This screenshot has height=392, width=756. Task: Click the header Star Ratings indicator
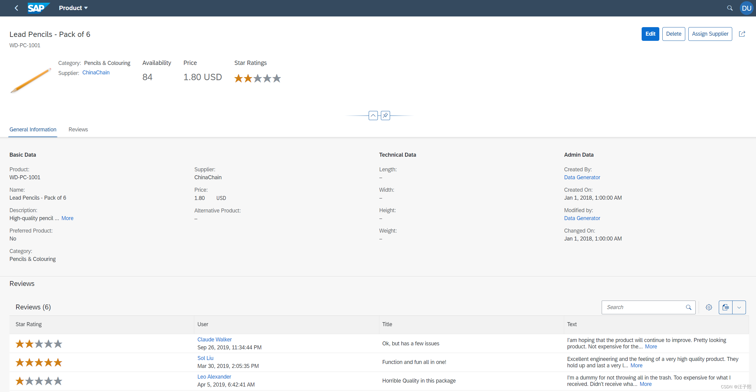pos(257,78)
